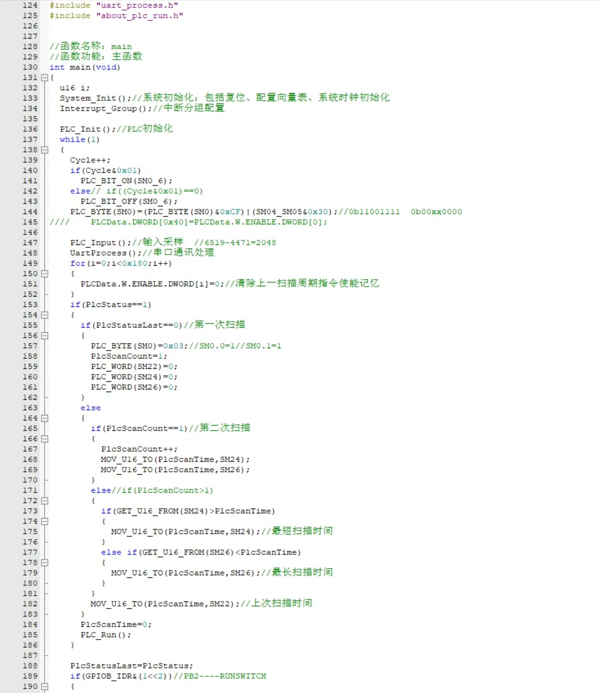Click on 'if(PlcStatus==1)' condition
The height and width of the screenshot is (693, 602).
click(x=111, y=305)
